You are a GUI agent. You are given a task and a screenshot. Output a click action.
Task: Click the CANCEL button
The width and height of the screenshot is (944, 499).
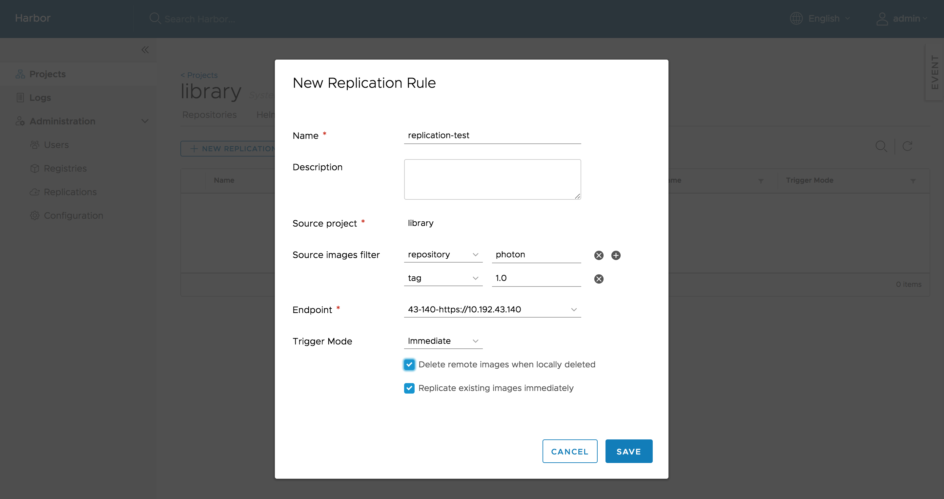[x=569, y=452]
